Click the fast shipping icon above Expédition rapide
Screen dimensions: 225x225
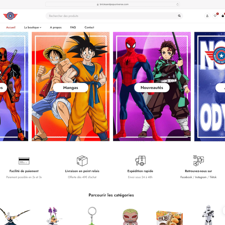140,161
